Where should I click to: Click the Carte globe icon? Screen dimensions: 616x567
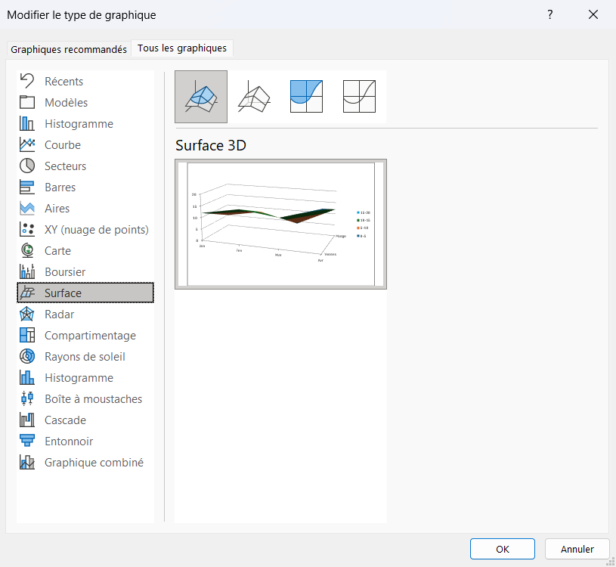[27, 251]
